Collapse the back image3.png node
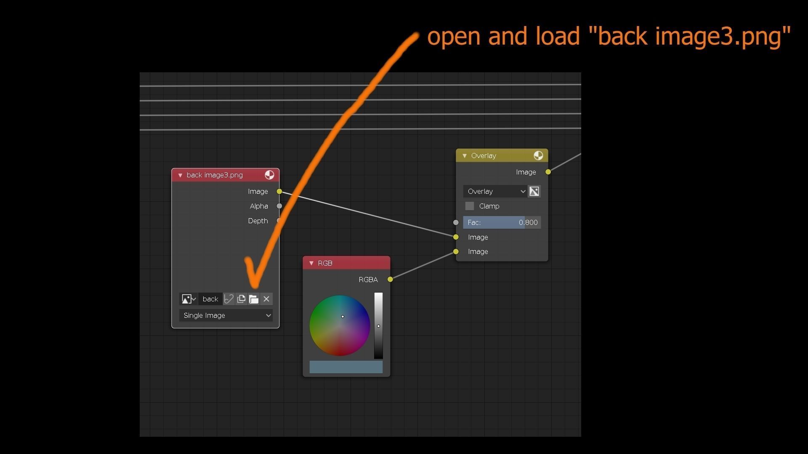This screenshot has height=454, width=808. click(x=180, y=175)
